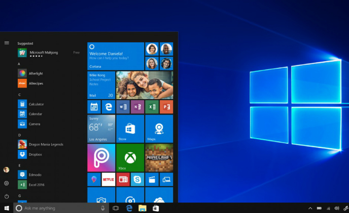Launch the Netflix tile

pyautogui.click(x=109, y=180)
